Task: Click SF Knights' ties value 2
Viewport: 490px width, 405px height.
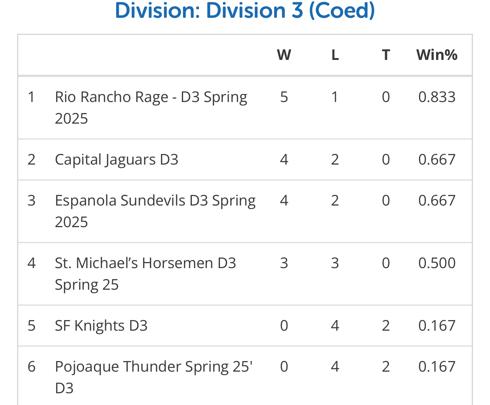Action: (x=386, y=326)
